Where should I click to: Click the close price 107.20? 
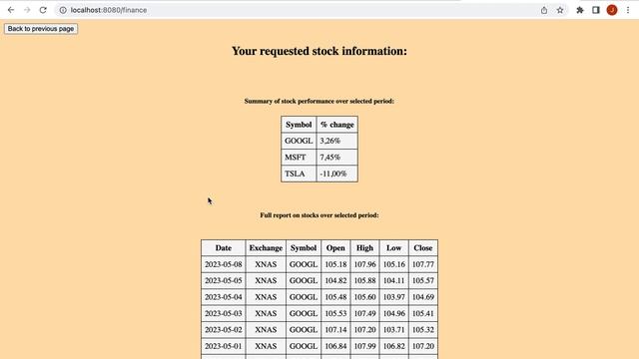(x=423, y=346)
